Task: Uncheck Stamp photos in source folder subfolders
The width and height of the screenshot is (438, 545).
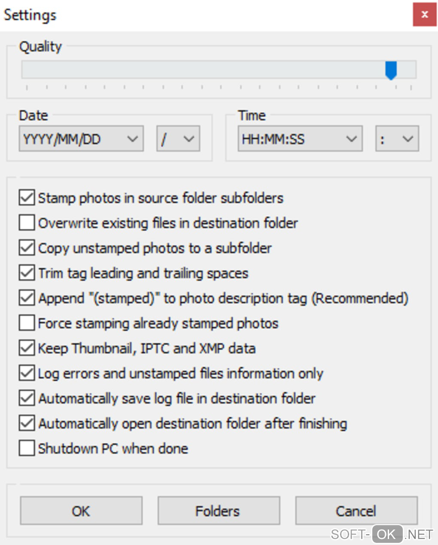Action: (x=27, y=198)
